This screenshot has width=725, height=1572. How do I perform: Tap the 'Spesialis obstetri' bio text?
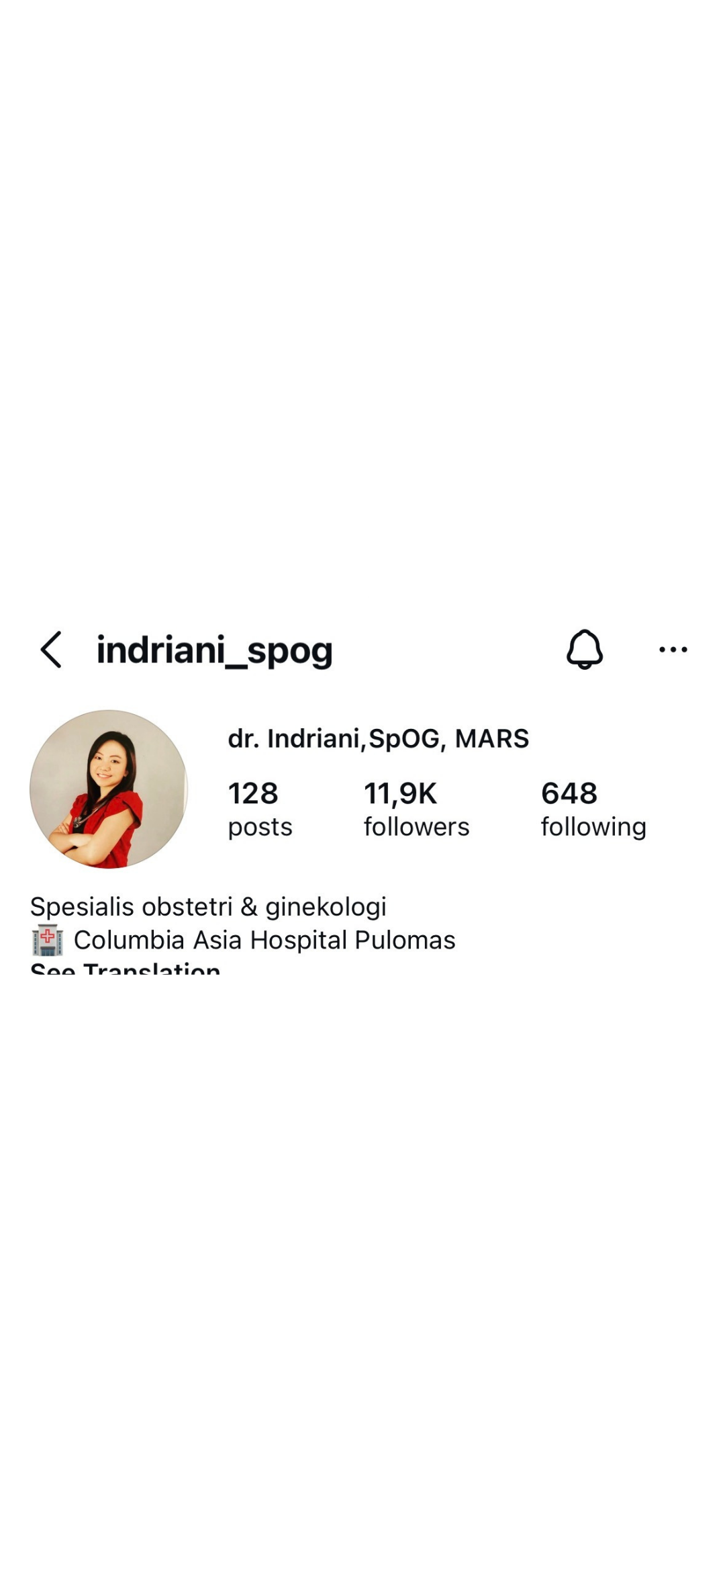pyautogui.click(x=132, y=907)
